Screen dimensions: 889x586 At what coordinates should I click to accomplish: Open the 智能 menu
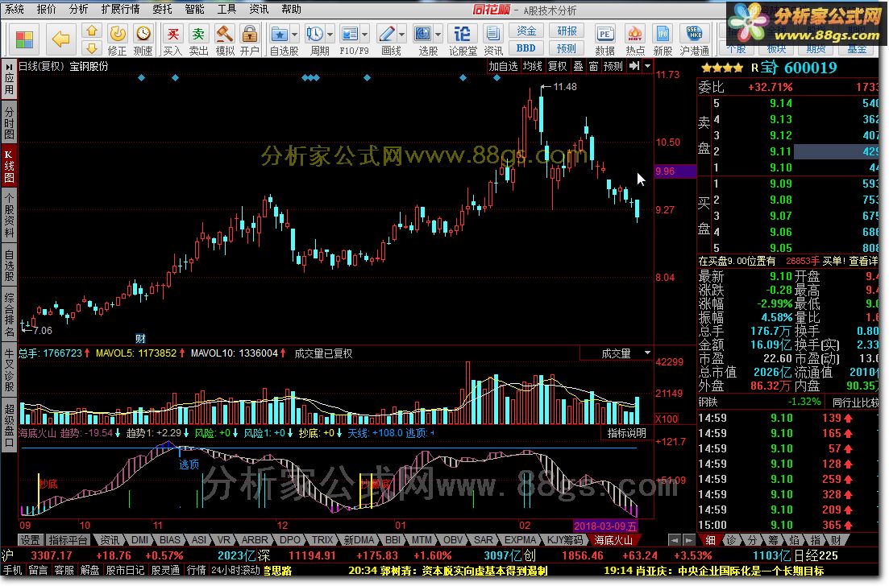pos(194,9)
